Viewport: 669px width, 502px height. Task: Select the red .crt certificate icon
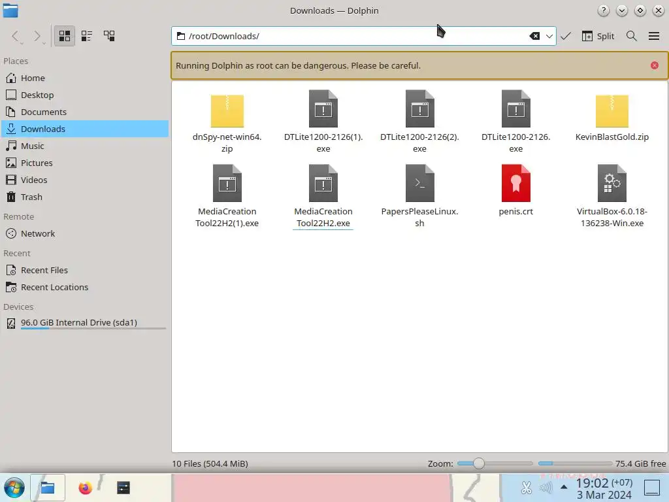tap(516, 183)
